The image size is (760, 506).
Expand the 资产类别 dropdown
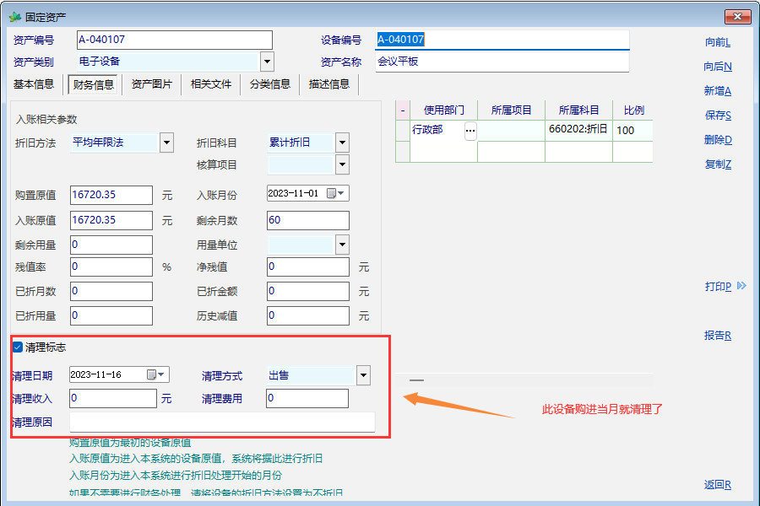[267, 62]
